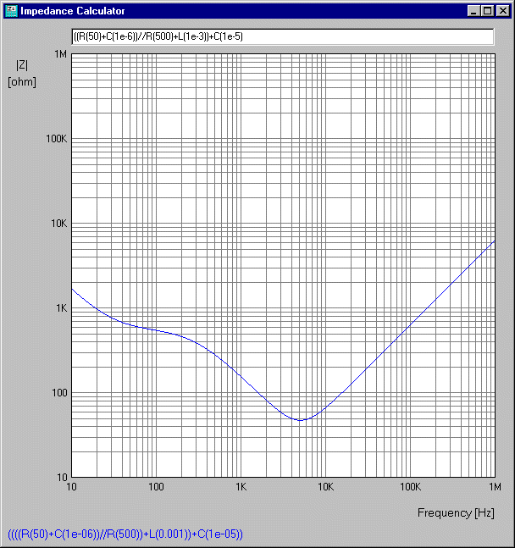
Task: Minimize the Impedance Calculator window
Action: [x=473, y=11]
